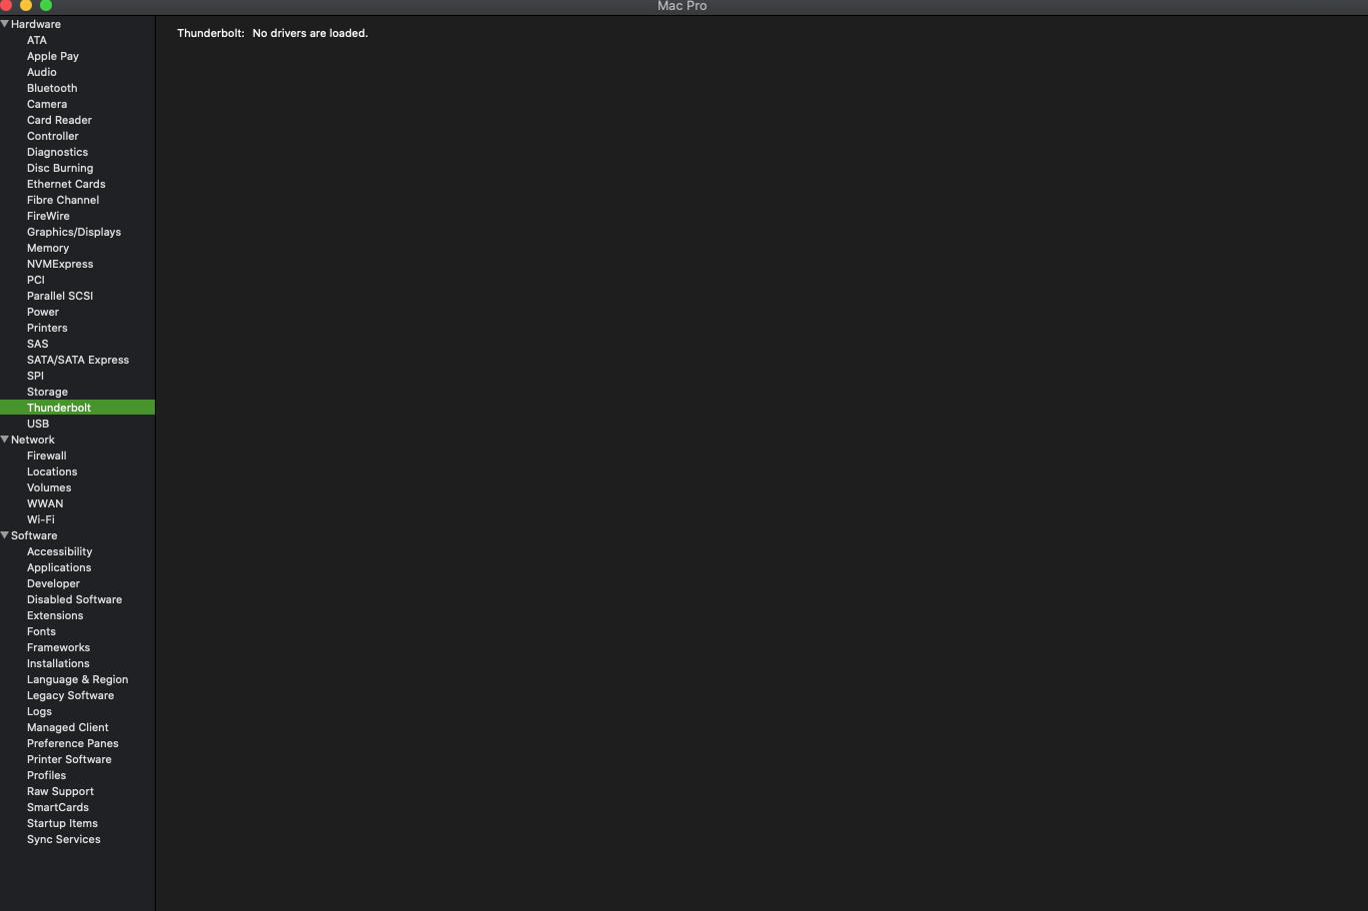Click the Software category label
Screen dimensions: 1368x911
point(34,535)
